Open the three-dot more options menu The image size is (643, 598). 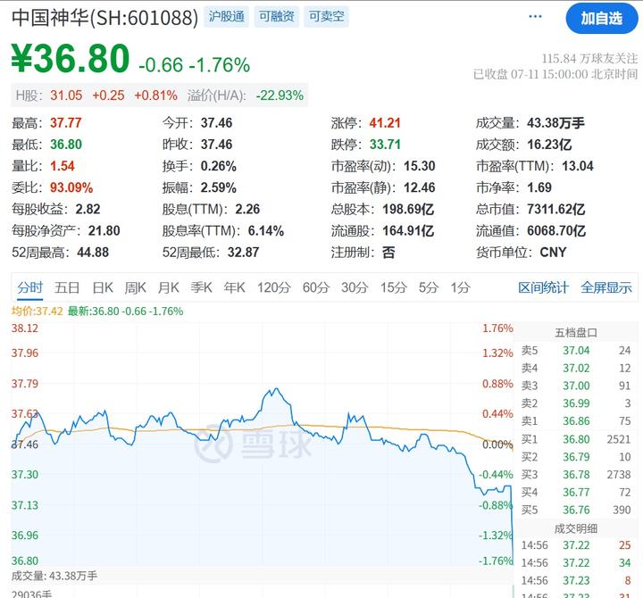(535, 17)
